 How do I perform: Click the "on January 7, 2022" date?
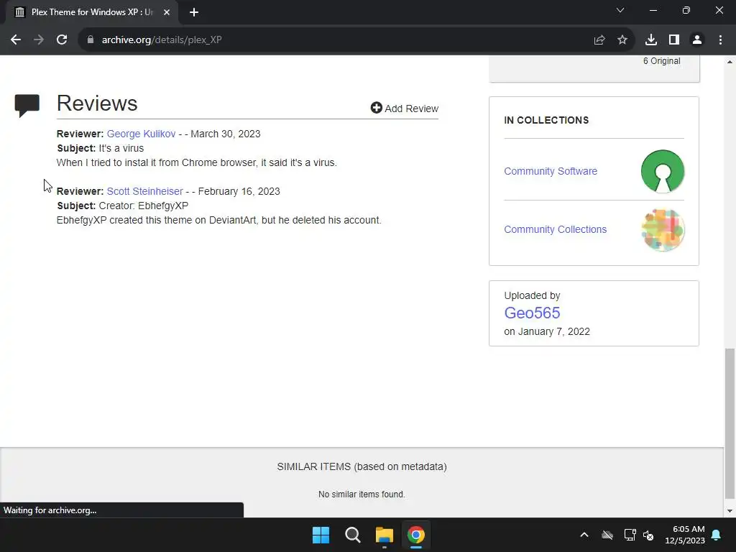(547, 331)
